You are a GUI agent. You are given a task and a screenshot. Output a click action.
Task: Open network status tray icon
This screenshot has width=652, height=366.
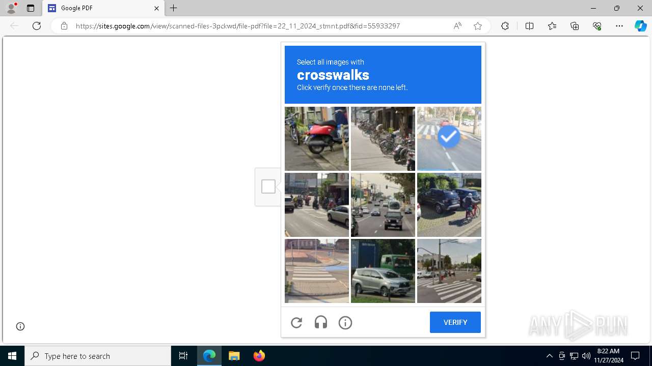(574, 356)
